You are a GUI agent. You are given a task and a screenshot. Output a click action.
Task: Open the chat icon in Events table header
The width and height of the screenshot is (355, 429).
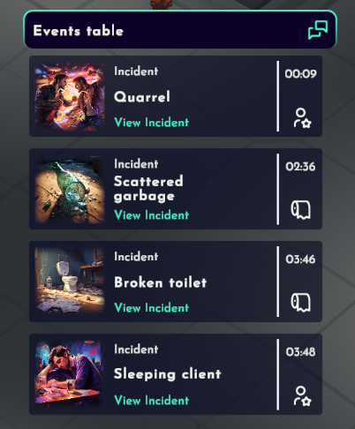point(318,29)
